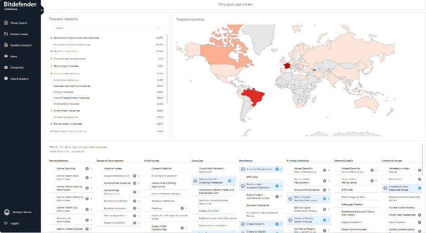This screenshot has width=426, height=233.
Task: Open the Companies menu item
Action: 17,67
